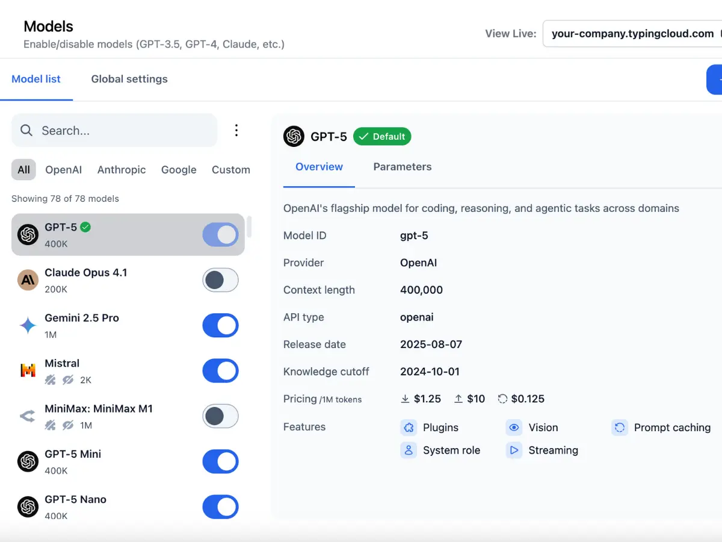Switch off the Mistral model toggle
Screen dimensions: 722x542
220,370
